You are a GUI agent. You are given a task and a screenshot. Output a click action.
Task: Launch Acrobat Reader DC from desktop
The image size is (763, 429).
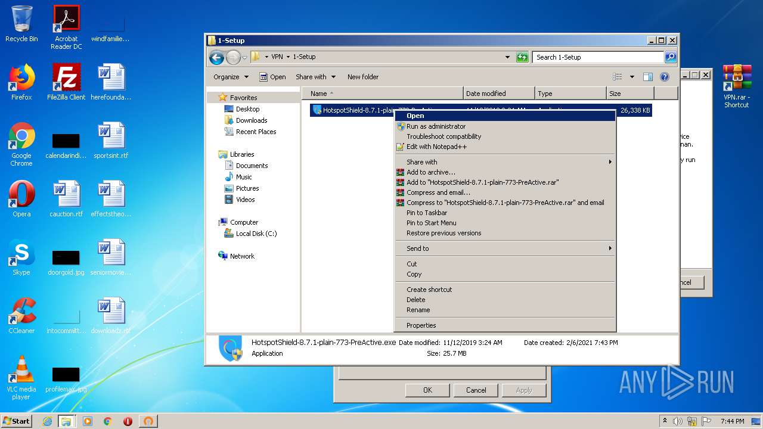(66, 27)
